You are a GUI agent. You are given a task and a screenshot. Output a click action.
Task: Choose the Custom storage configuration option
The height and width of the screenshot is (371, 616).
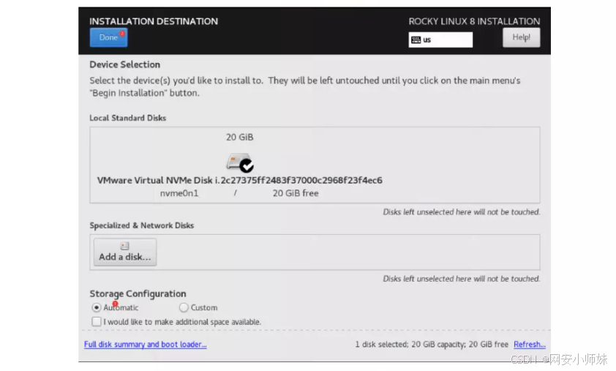(x=184, y=308)
